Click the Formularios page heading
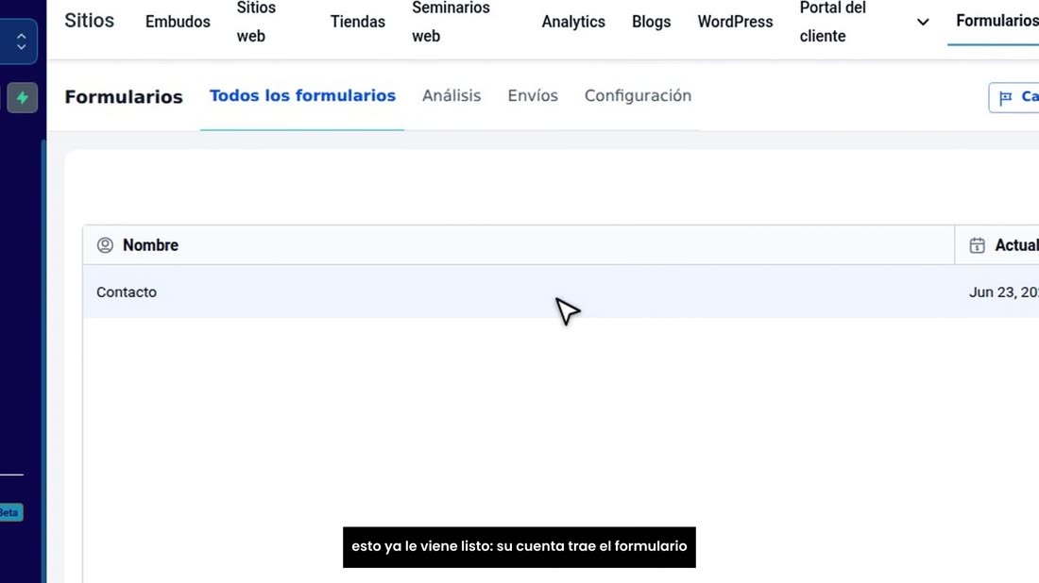Image resolution: width=1039 pixels, height=583 pixels. pyautogui.click(x=123, y=97)
